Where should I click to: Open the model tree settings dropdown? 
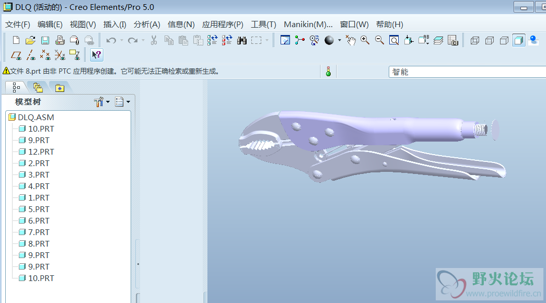[x=102, y=102]
